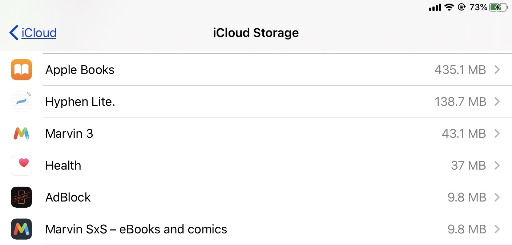This screenshot has width=512, height=245.
Task: Select the AdBlock storage entry
Action: (x=68, y=197)
